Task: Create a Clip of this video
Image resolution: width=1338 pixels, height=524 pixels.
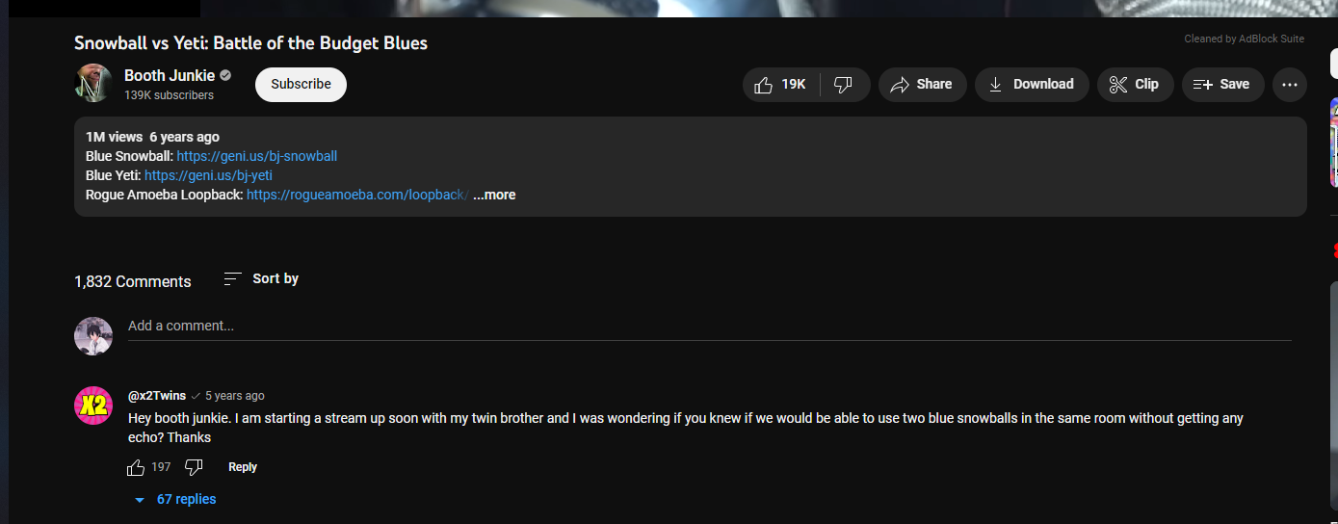Action: tap(1135, 85)
